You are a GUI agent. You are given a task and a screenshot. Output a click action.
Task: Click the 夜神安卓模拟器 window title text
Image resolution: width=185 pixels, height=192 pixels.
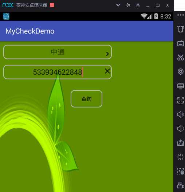pos(32,5)
